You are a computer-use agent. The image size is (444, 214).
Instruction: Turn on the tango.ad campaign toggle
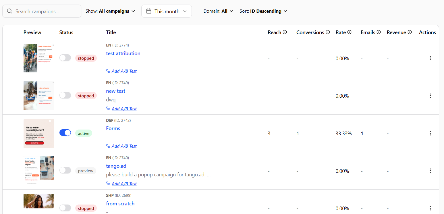65,170
